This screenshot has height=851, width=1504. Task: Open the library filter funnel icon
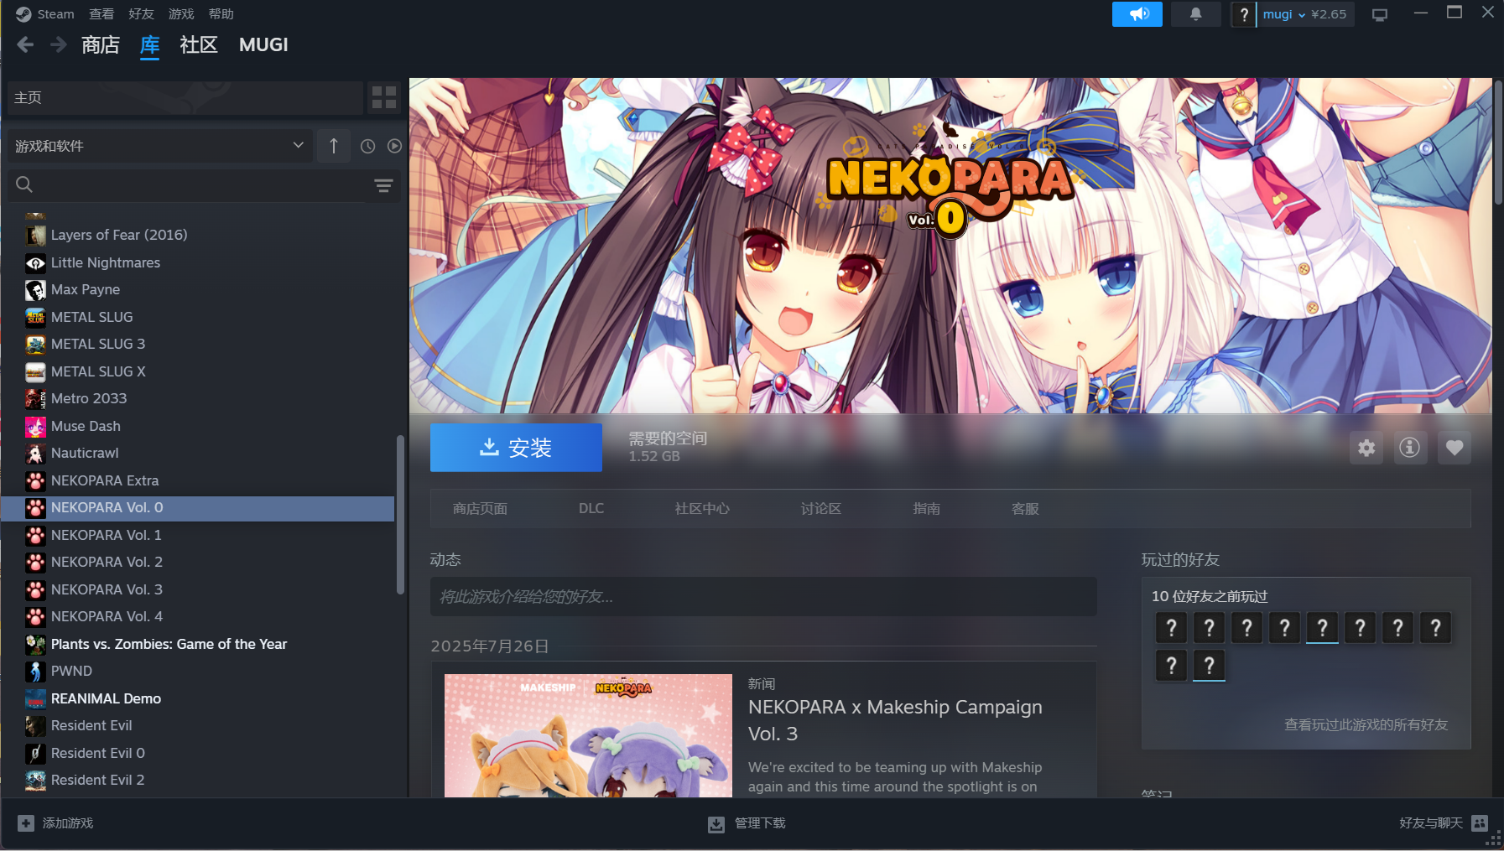point(383,185)
